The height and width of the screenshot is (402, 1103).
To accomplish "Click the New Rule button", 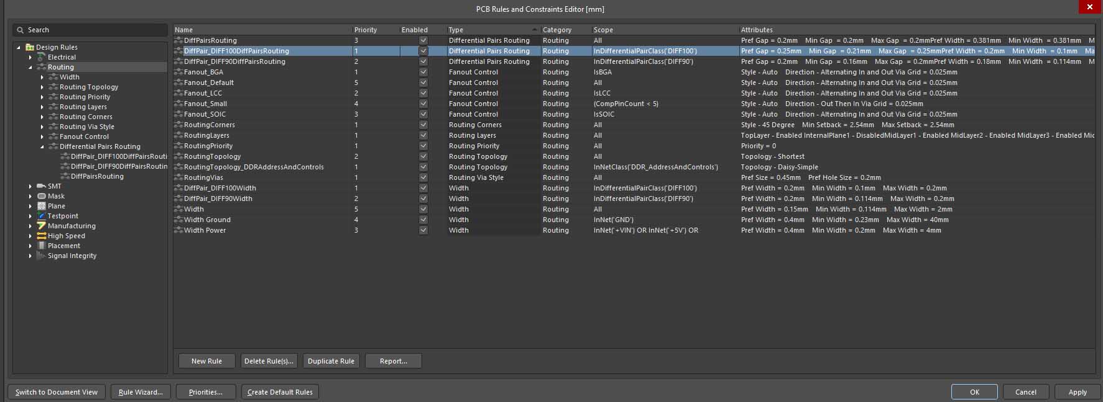I will 206,361.
